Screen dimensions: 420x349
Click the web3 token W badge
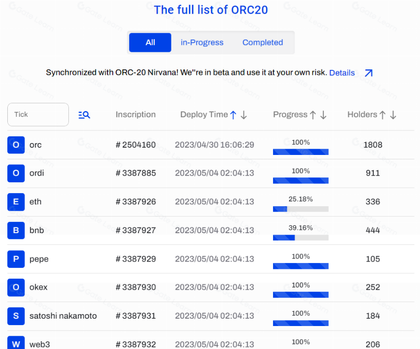click(x=16, y=343)
